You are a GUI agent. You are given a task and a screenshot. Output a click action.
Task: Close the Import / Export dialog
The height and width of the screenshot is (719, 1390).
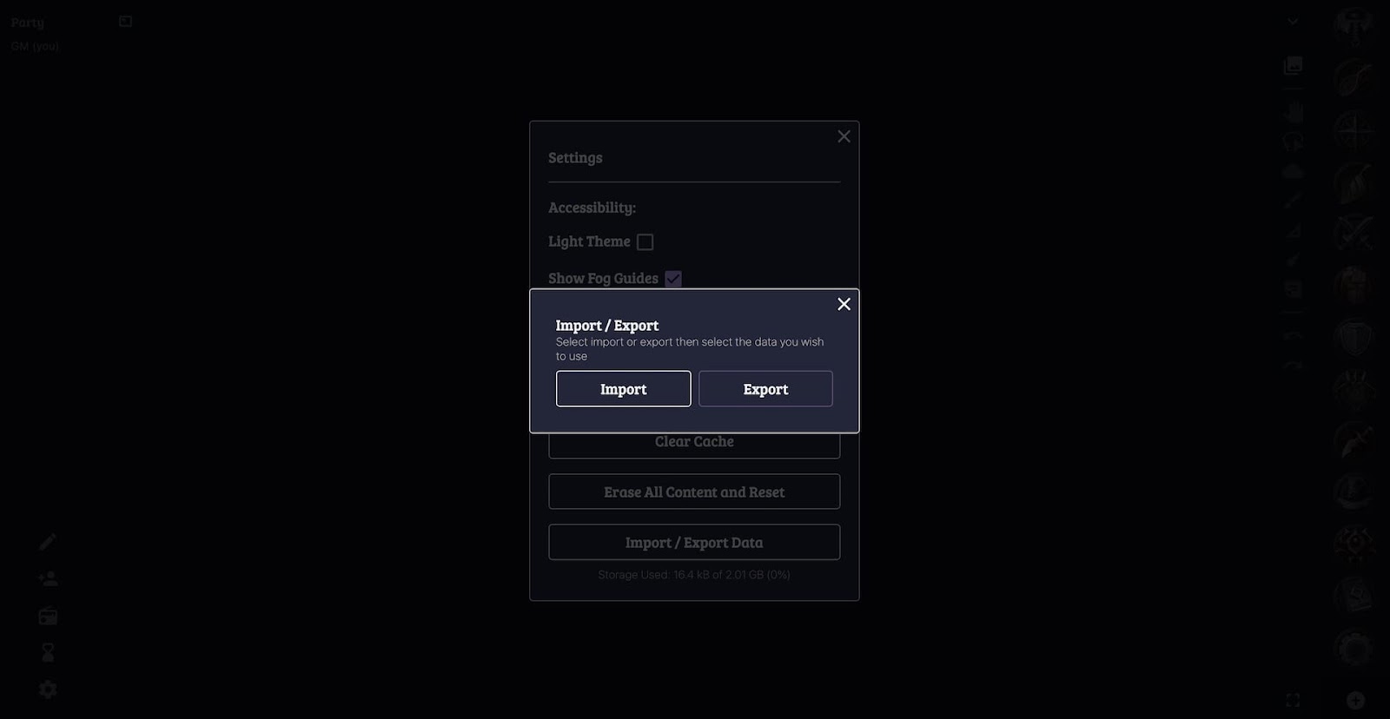click(x=844, y=304)
